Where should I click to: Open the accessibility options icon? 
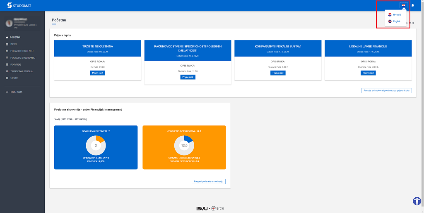pyautogui.click(x=417, y=201)
